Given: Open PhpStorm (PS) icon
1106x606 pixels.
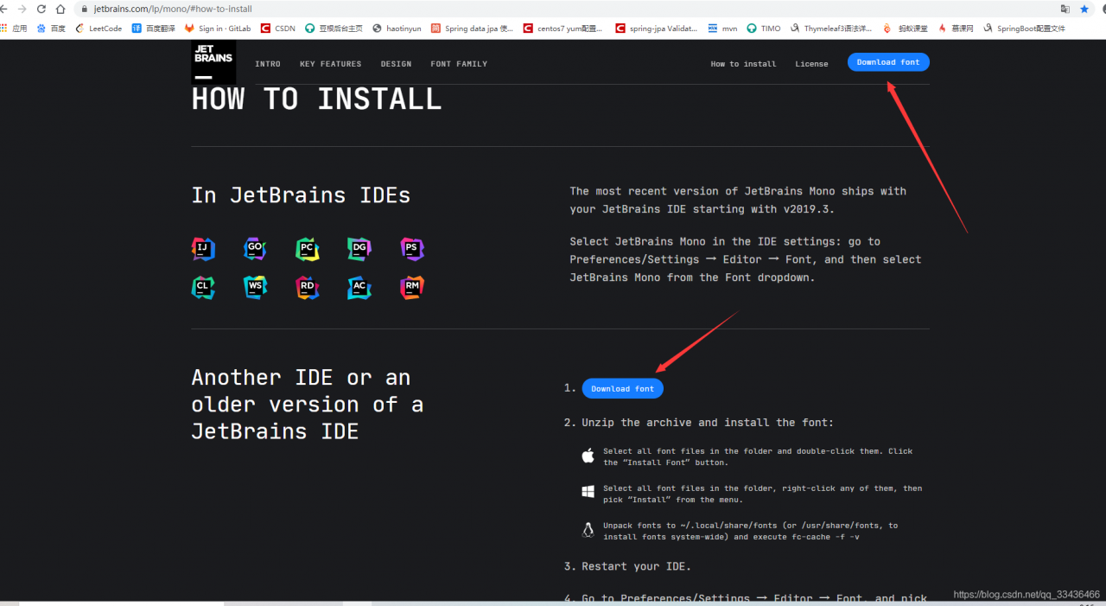Looking at the screenshot, I should pos(412,249).
